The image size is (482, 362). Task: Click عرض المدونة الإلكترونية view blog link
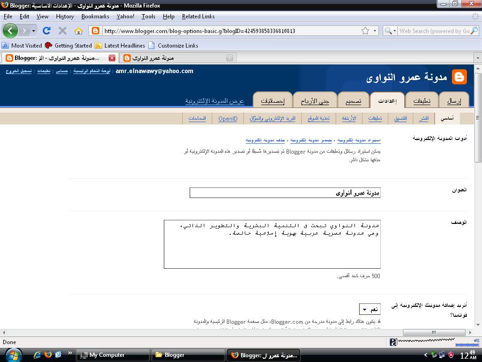point(215,101)
